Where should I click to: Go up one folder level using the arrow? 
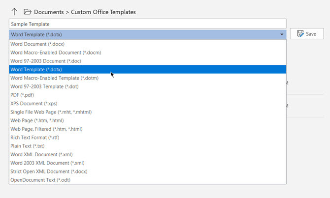click(14, 12)
